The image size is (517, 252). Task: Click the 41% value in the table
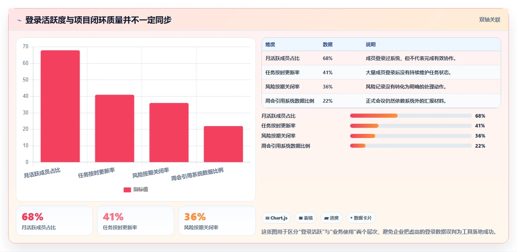(328, 73)
